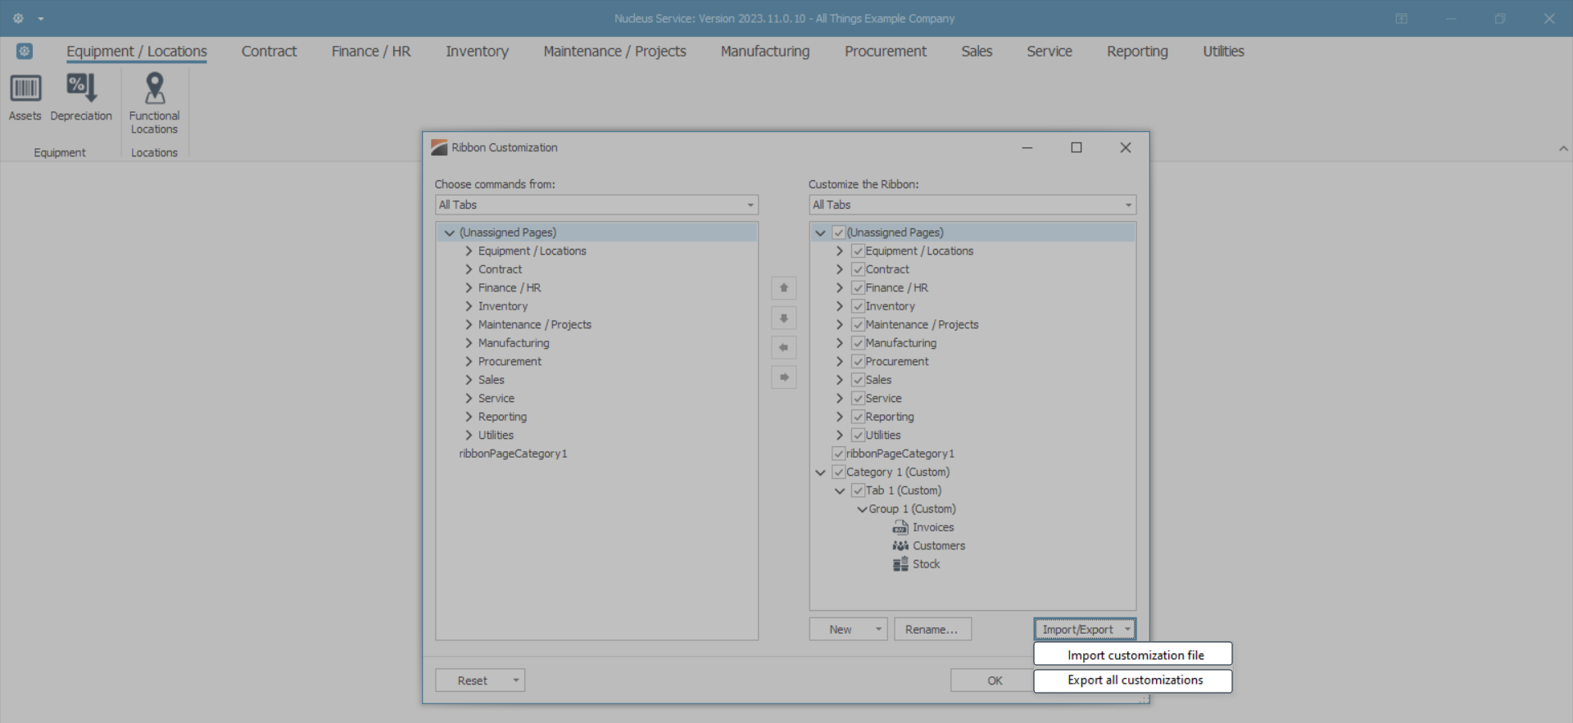Toggle the Category 1 (Custom) checkbox

(x=838, y=472)
